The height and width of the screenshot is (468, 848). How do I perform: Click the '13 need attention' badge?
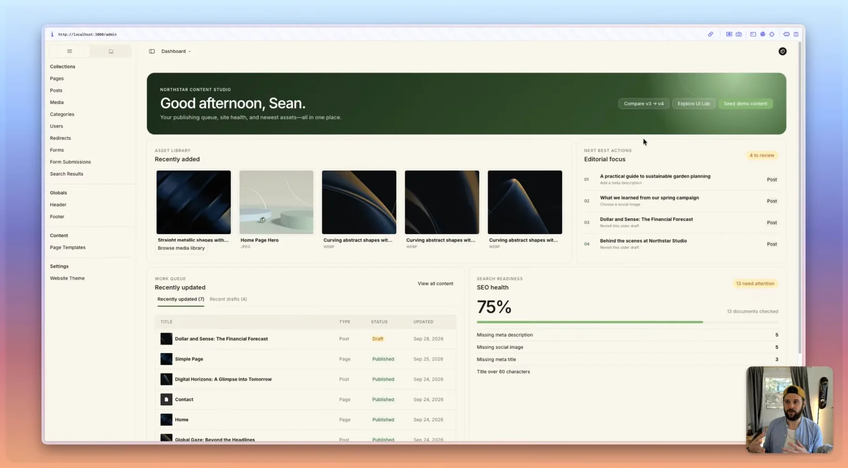pos(755,283)
